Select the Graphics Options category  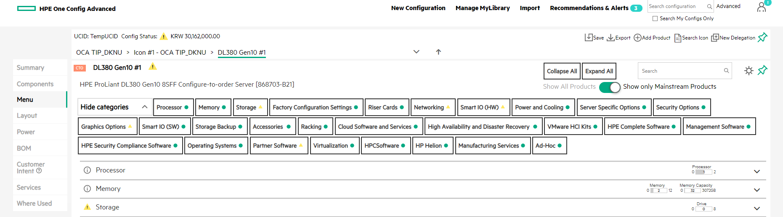pos(108,126)
